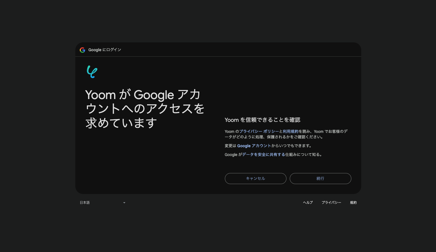This screenshot has height=252, width=436.
Task: Click the "Yoom を信頼できることを確認" subheading
Action: [x=262, y=120]
